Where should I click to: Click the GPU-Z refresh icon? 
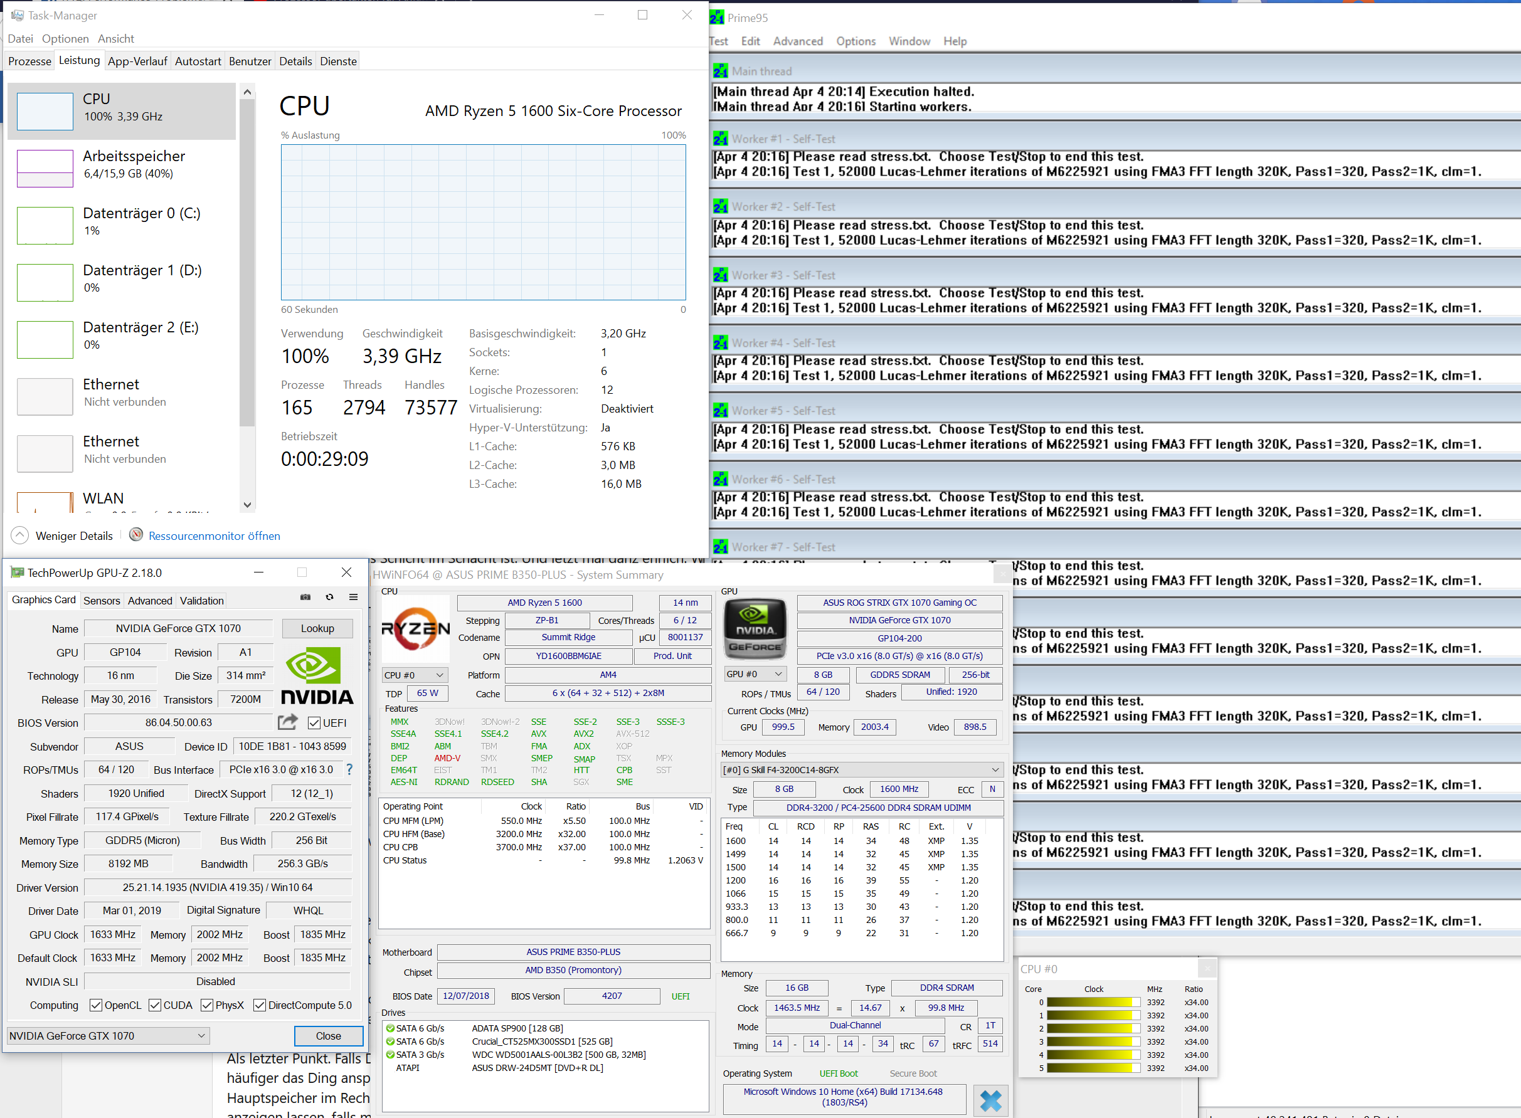point(330,597)
